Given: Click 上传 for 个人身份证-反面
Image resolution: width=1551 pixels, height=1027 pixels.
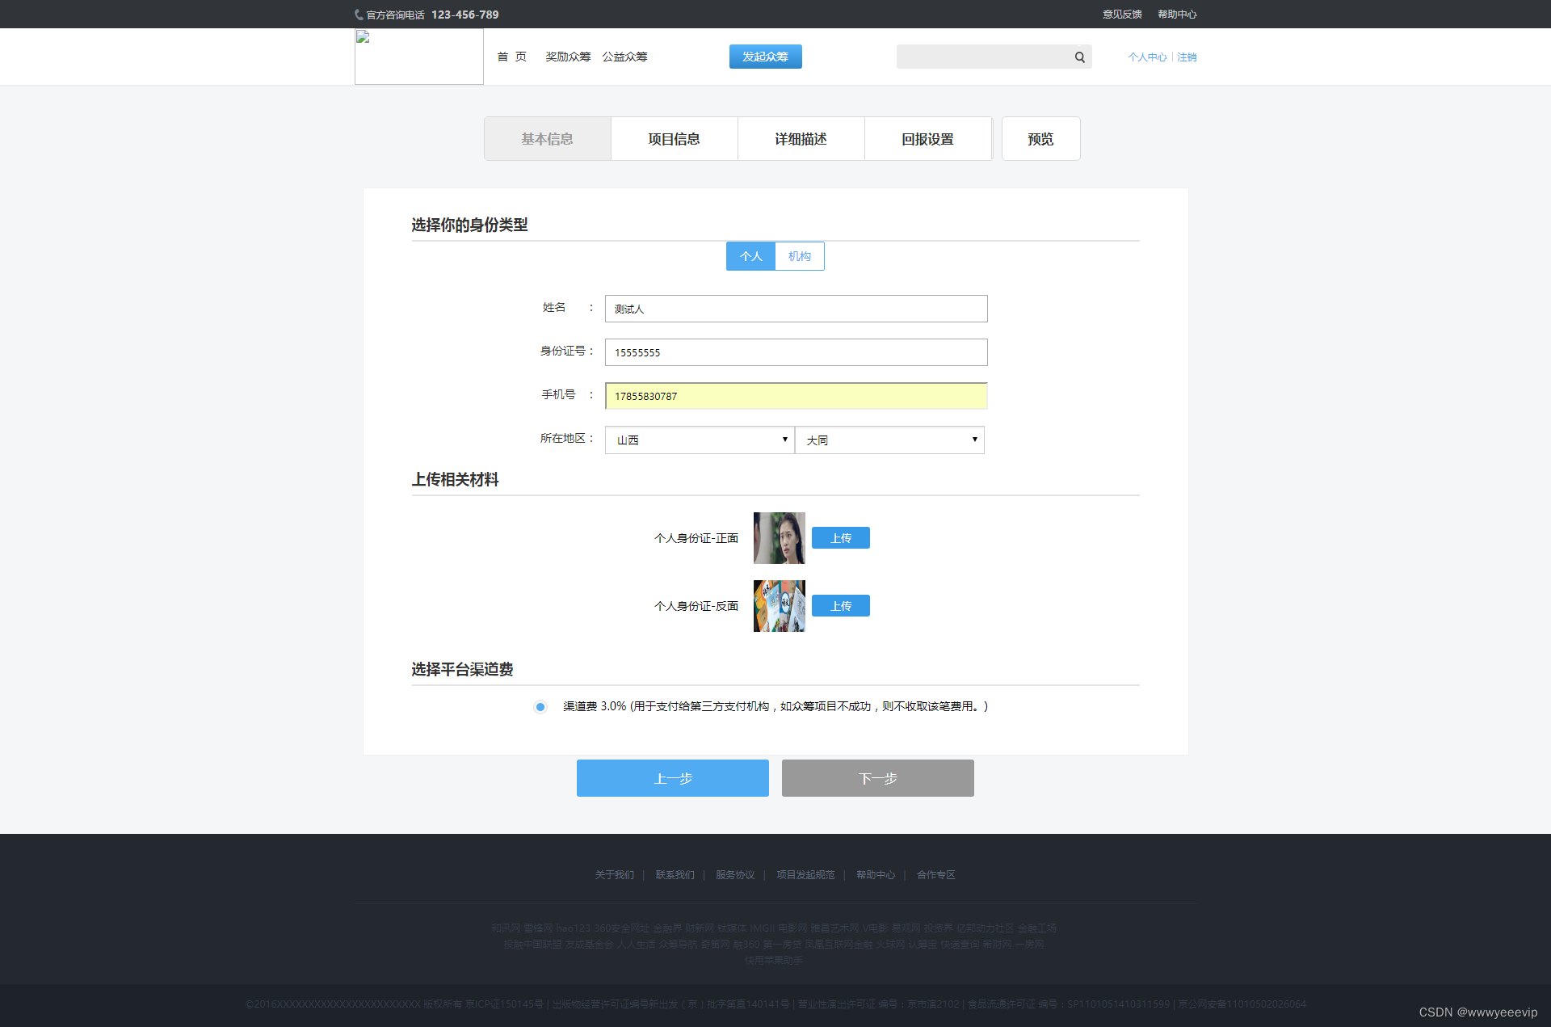Looking at the screenshot, I should pos(840,606).
